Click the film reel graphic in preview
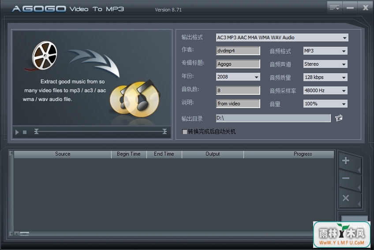The height and width of the screenshot is (250, 374). coord(45,56)
